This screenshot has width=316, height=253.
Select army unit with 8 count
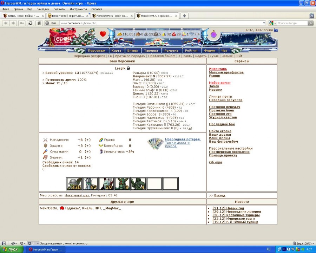tap(122, 183)
